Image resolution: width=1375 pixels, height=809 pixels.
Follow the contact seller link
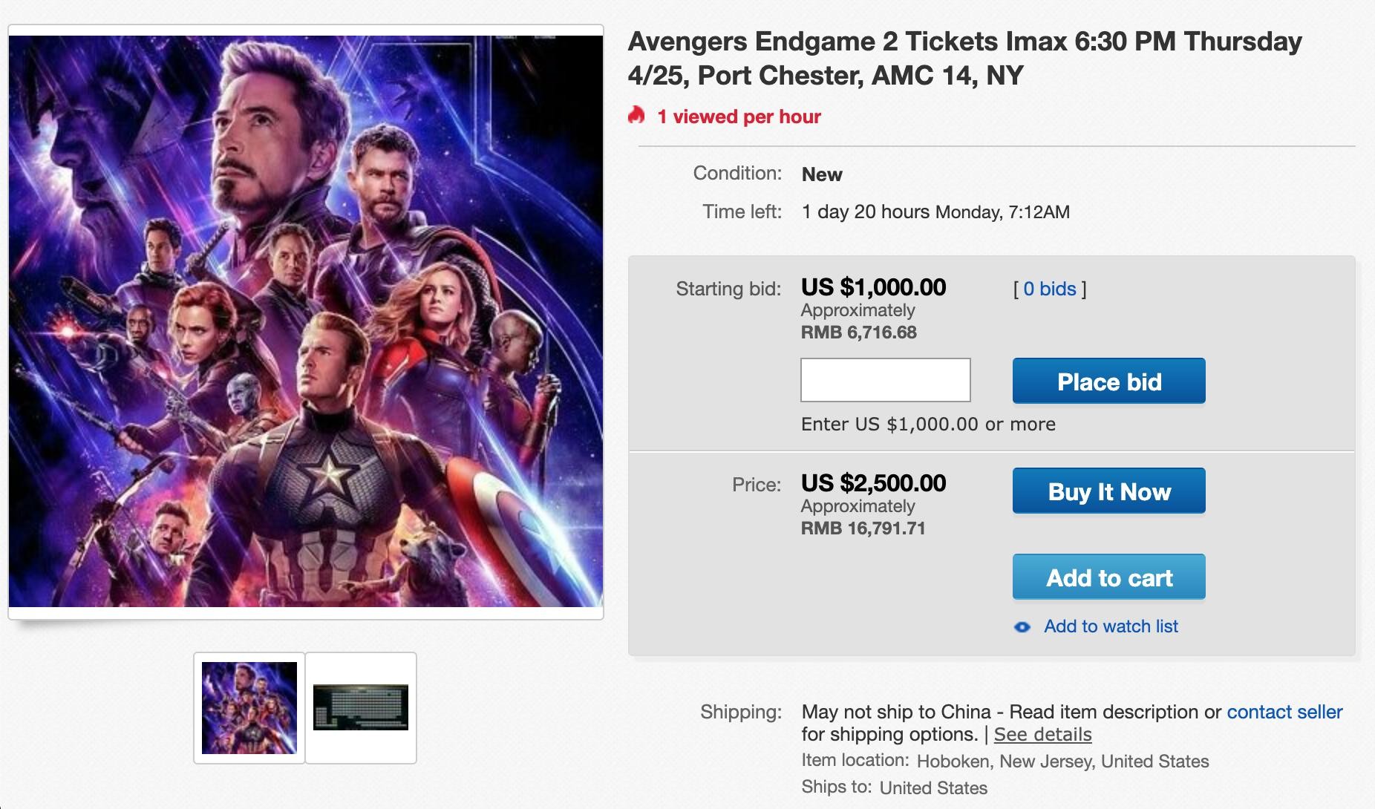tap(1284, 712)
